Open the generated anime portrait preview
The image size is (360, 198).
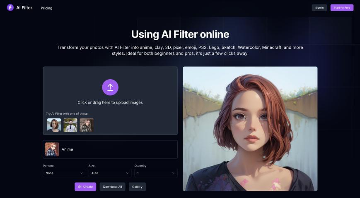pyautogui.click(x=250, y=129)
